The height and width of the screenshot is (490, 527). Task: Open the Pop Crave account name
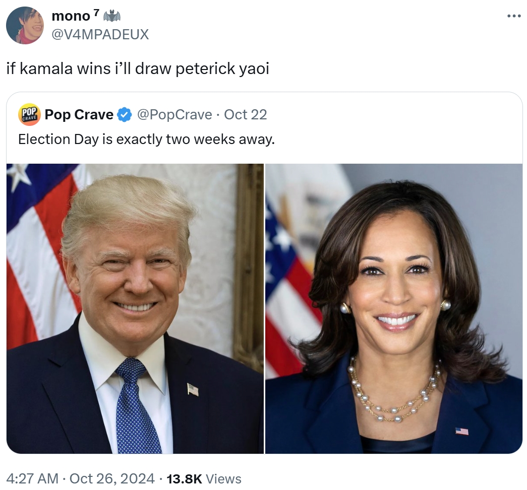tap(79, 115)
